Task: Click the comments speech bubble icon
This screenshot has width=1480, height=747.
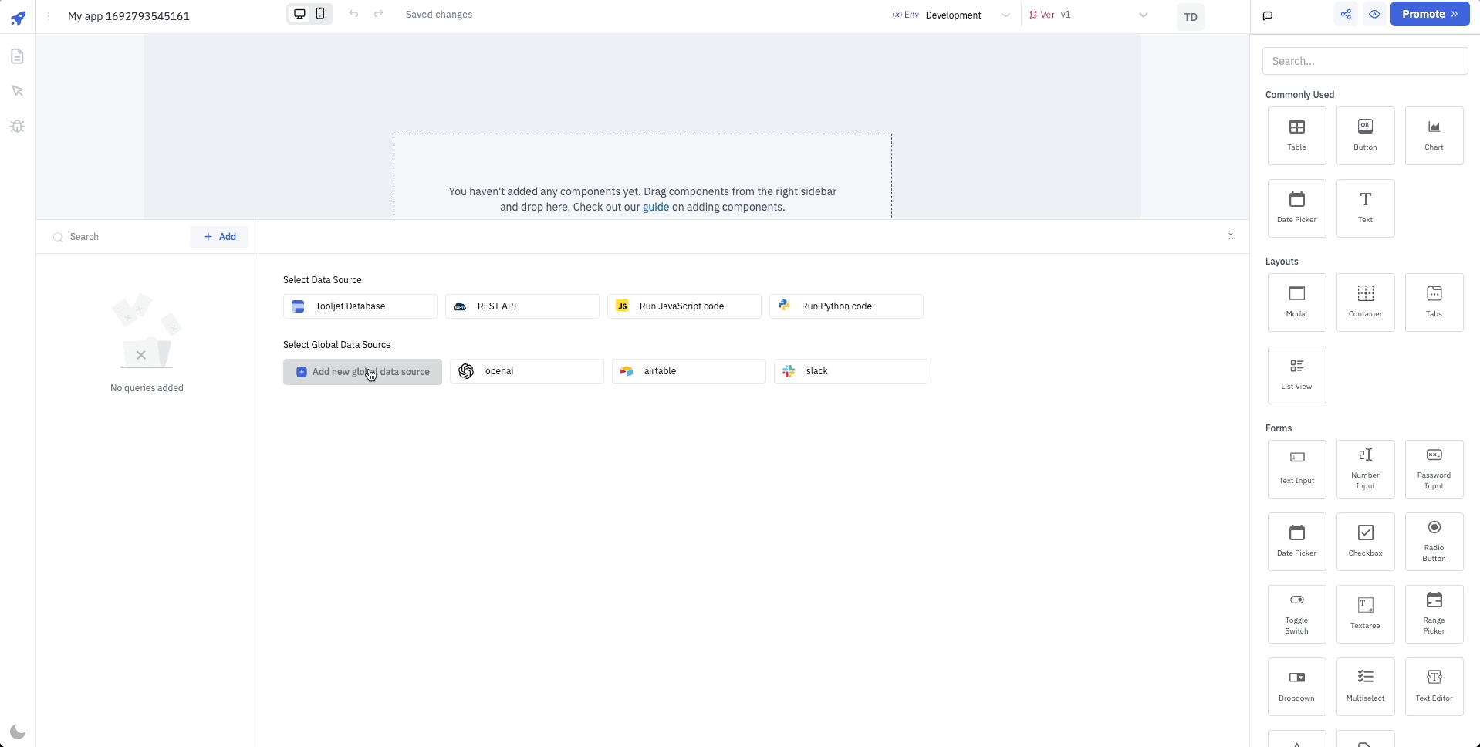Action: [1267, 15]
